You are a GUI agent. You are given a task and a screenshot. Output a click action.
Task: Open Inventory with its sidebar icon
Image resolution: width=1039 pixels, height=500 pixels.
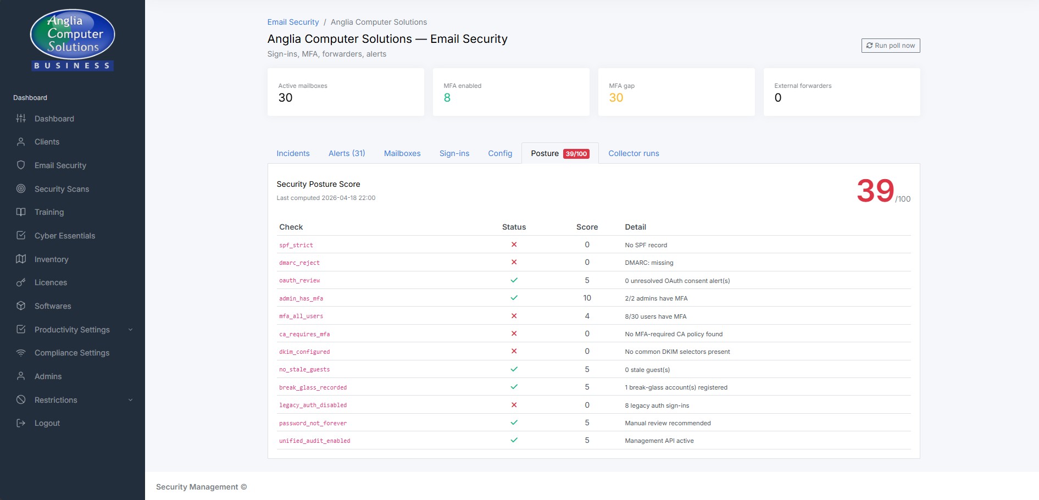pyautogui.click(x=21, y=259)
